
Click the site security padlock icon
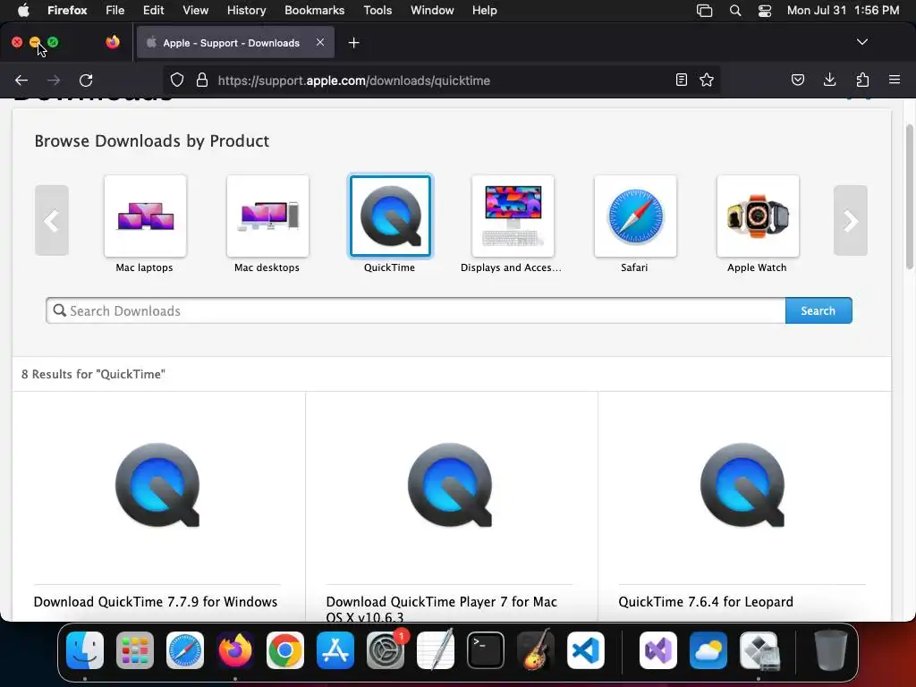click(x=202, y=80)
